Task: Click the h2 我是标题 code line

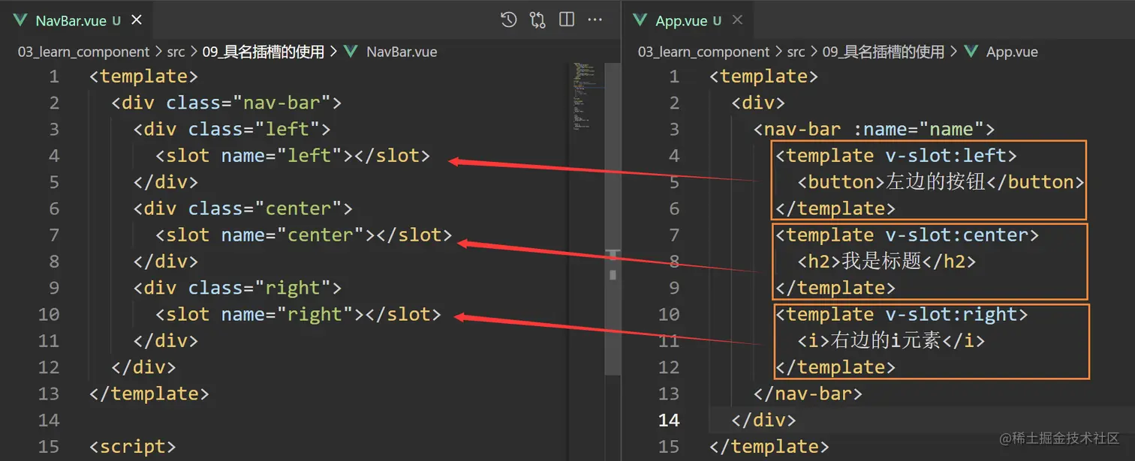Action: click(x=887, y=261)
